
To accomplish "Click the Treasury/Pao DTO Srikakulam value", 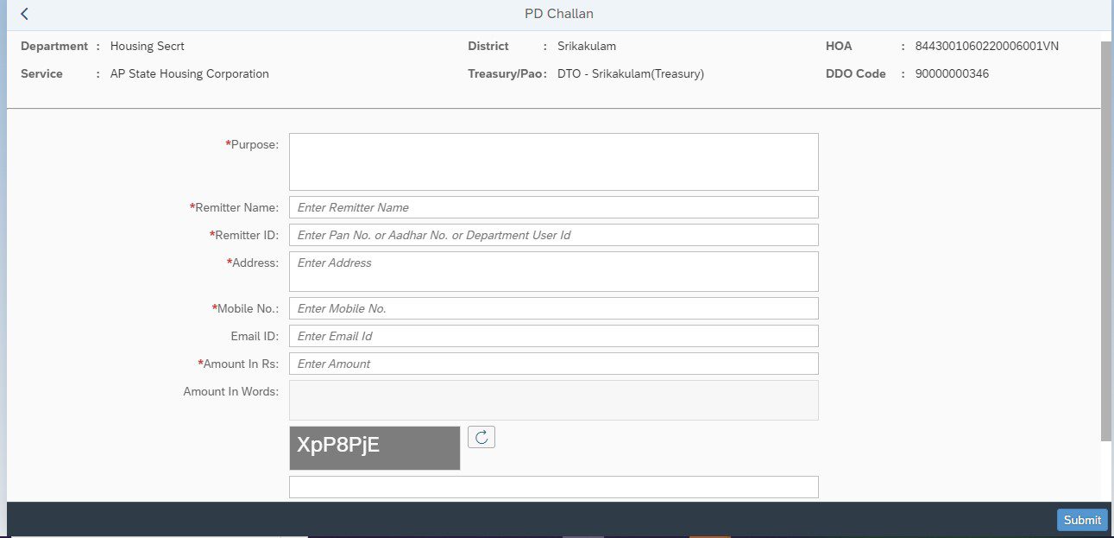I will 630,73.
